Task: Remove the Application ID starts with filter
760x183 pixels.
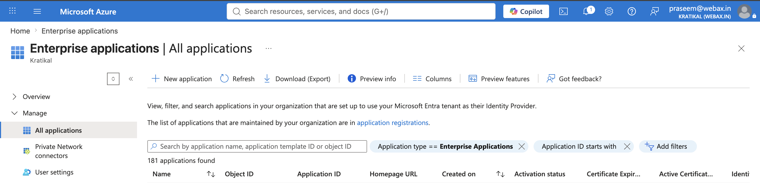Action: (x=627, y=146)
